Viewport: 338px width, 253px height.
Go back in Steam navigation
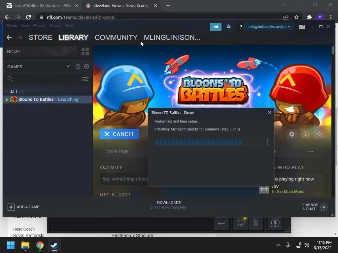[x=9, y=38]
